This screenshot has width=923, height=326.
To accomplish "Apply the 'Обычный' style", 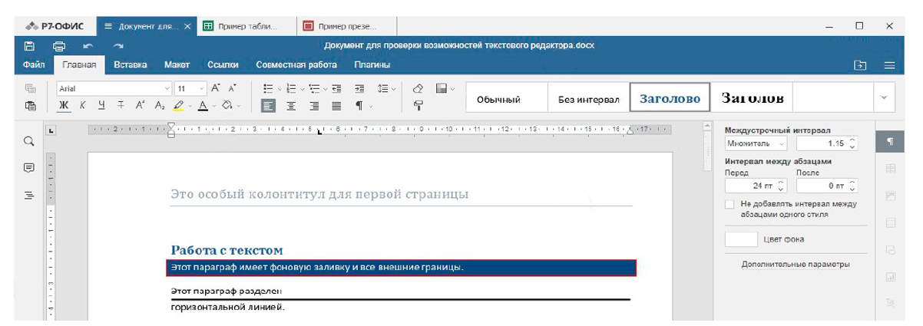I will point(498,99).
